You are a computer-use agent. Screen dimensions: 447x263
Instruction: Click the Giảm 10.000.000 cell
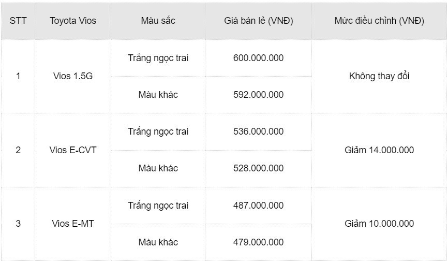click(379, 224)
